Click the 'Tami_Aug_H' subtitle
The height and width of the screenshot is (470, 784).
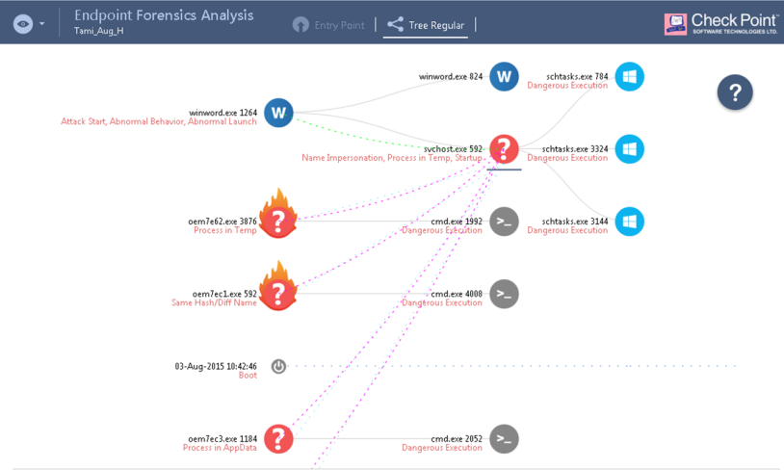pyautogui.click(x=98, y=31)
